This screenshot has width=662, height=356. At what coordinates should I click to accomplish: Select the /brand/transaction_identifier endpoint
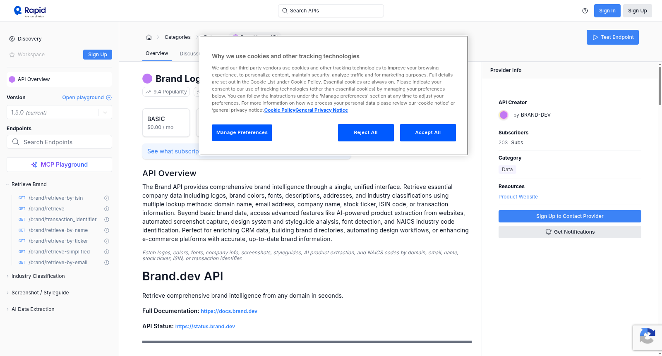click(x=62, y=220)
